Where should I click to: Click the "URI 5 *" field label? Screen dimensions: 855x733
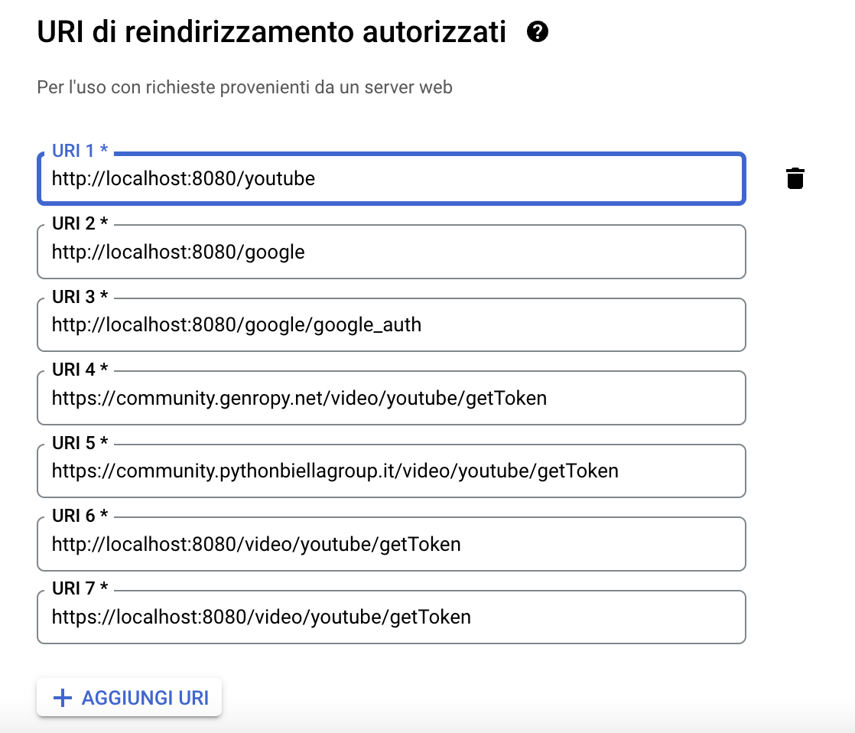coord(80,443)
